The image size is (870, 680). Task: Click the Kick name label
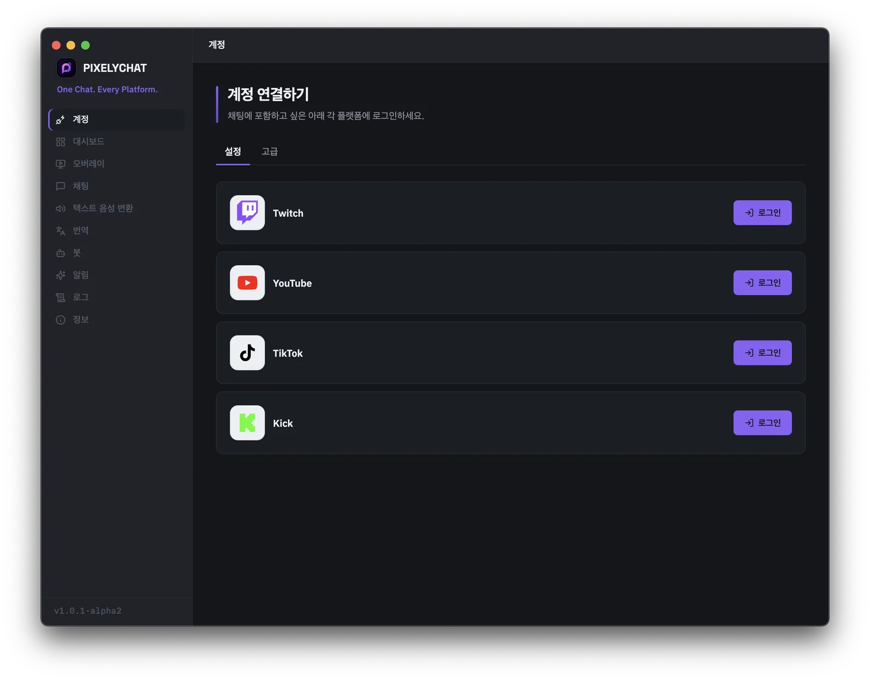[283, 424]
